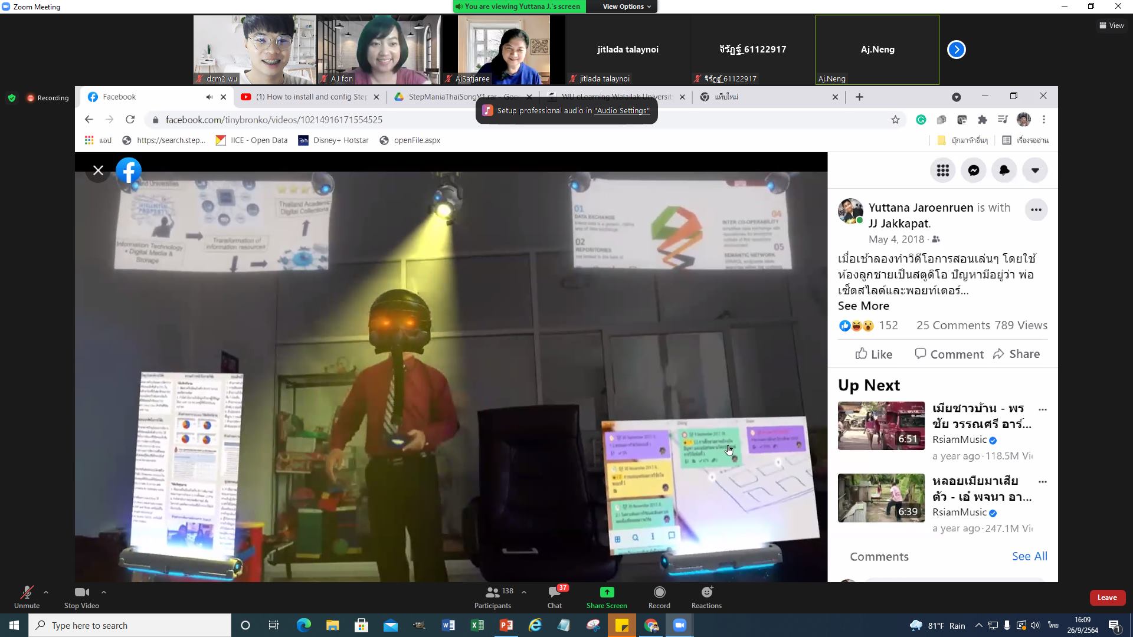Screen dimensions: 1133x637
Task: Expand audio options arrow beside Unmute
Action: click(x=46, y=592)
